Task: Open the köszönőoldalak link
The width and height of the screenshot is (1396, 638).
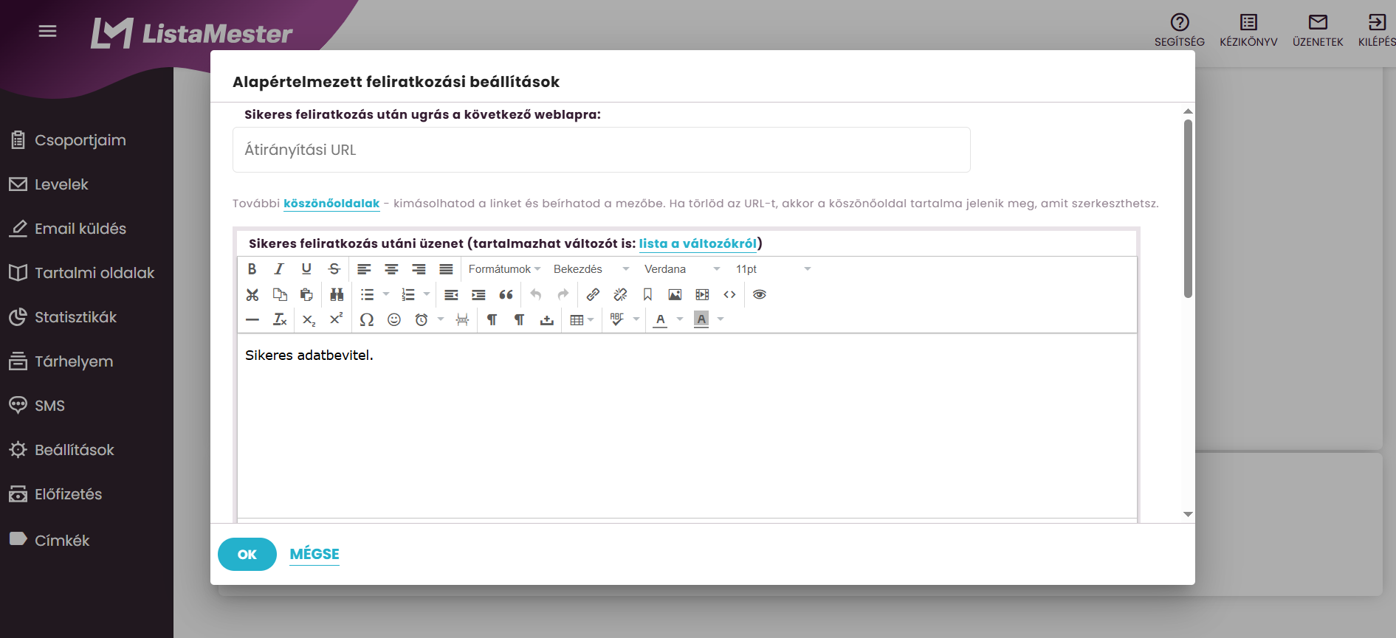Action: (331, 204)
